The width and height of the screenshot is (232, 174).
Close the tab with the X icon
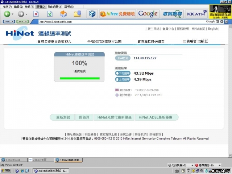tap(226, 22)
